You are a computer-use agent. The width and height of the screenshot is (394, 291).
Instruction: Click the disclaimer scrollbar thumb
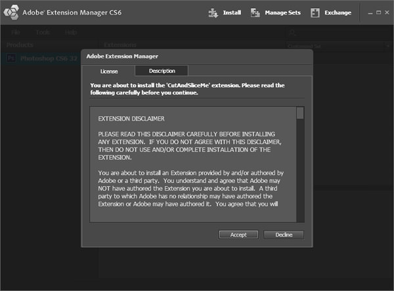click(x=300, y=113)
